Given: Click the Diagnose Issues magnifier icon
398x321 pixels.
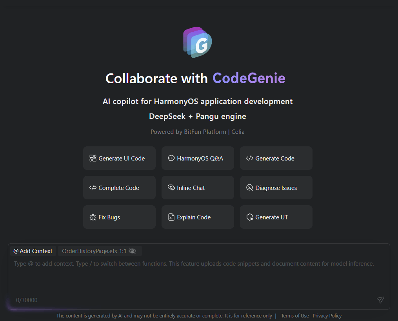Looking at the screenshot, I should (x=249, y=188).
